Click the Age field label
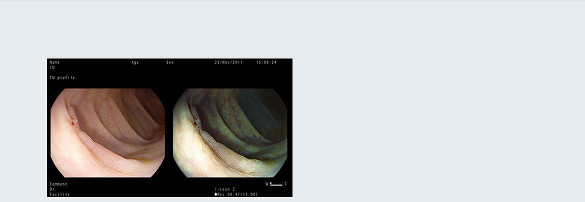585x202 pixels. point(135,62)
